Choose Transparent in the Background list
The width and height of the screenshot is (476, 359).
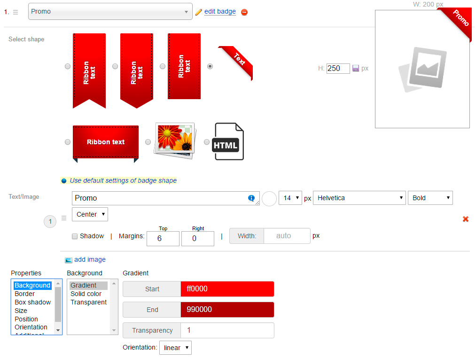click(x=88, y=302)
